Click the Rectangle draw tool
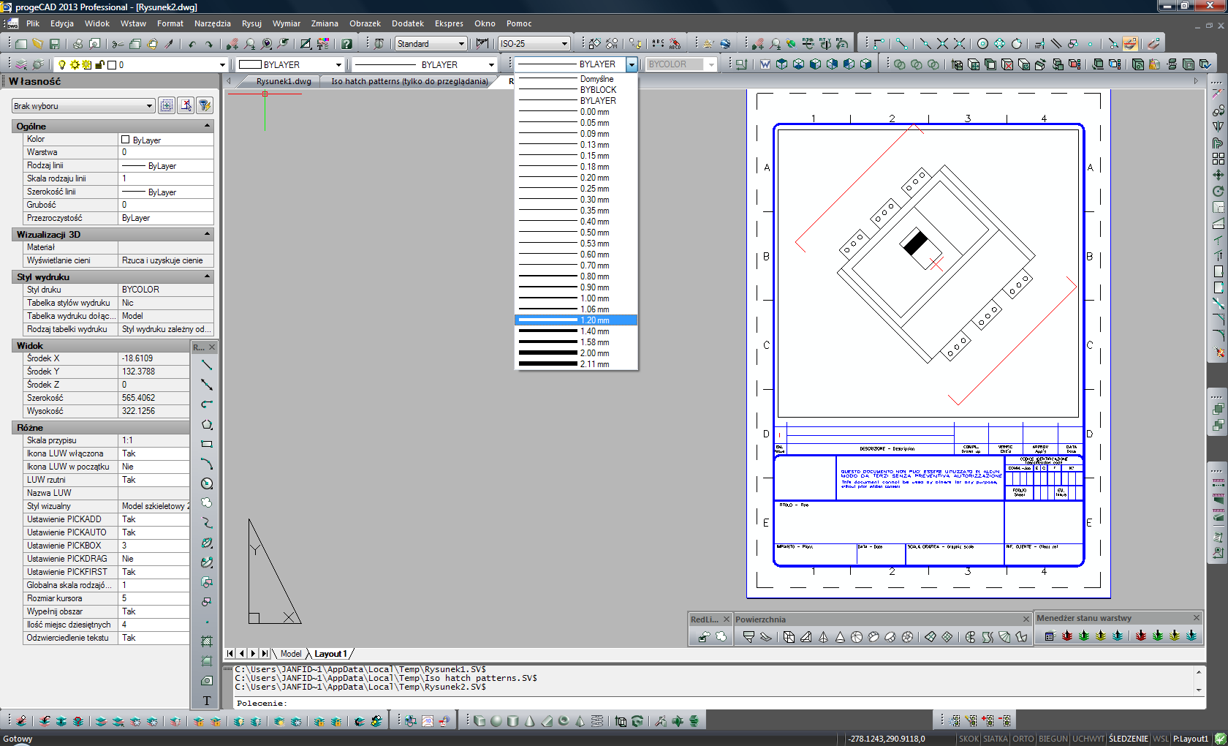The height and width of the screenshot is (746, 1228). [x=207, y=444]
